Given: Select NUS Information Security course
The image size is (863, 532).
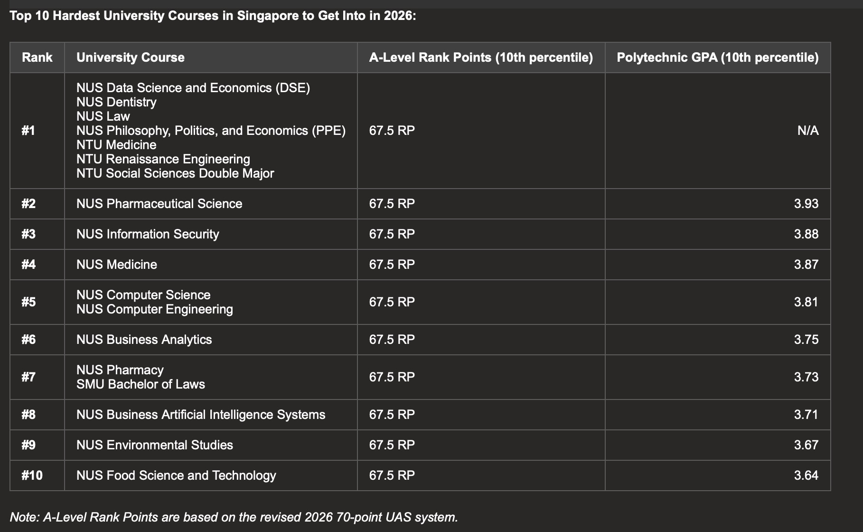Looking at the screenshot, I should tap(148, 234).
